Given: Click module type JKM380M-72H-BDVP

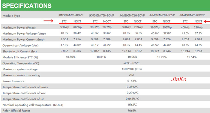Looking at the screenshot, I should point(70,15).
